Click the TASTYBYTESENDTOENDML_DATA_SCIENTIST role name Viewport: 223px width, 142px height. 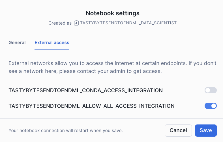pos(128,23)
